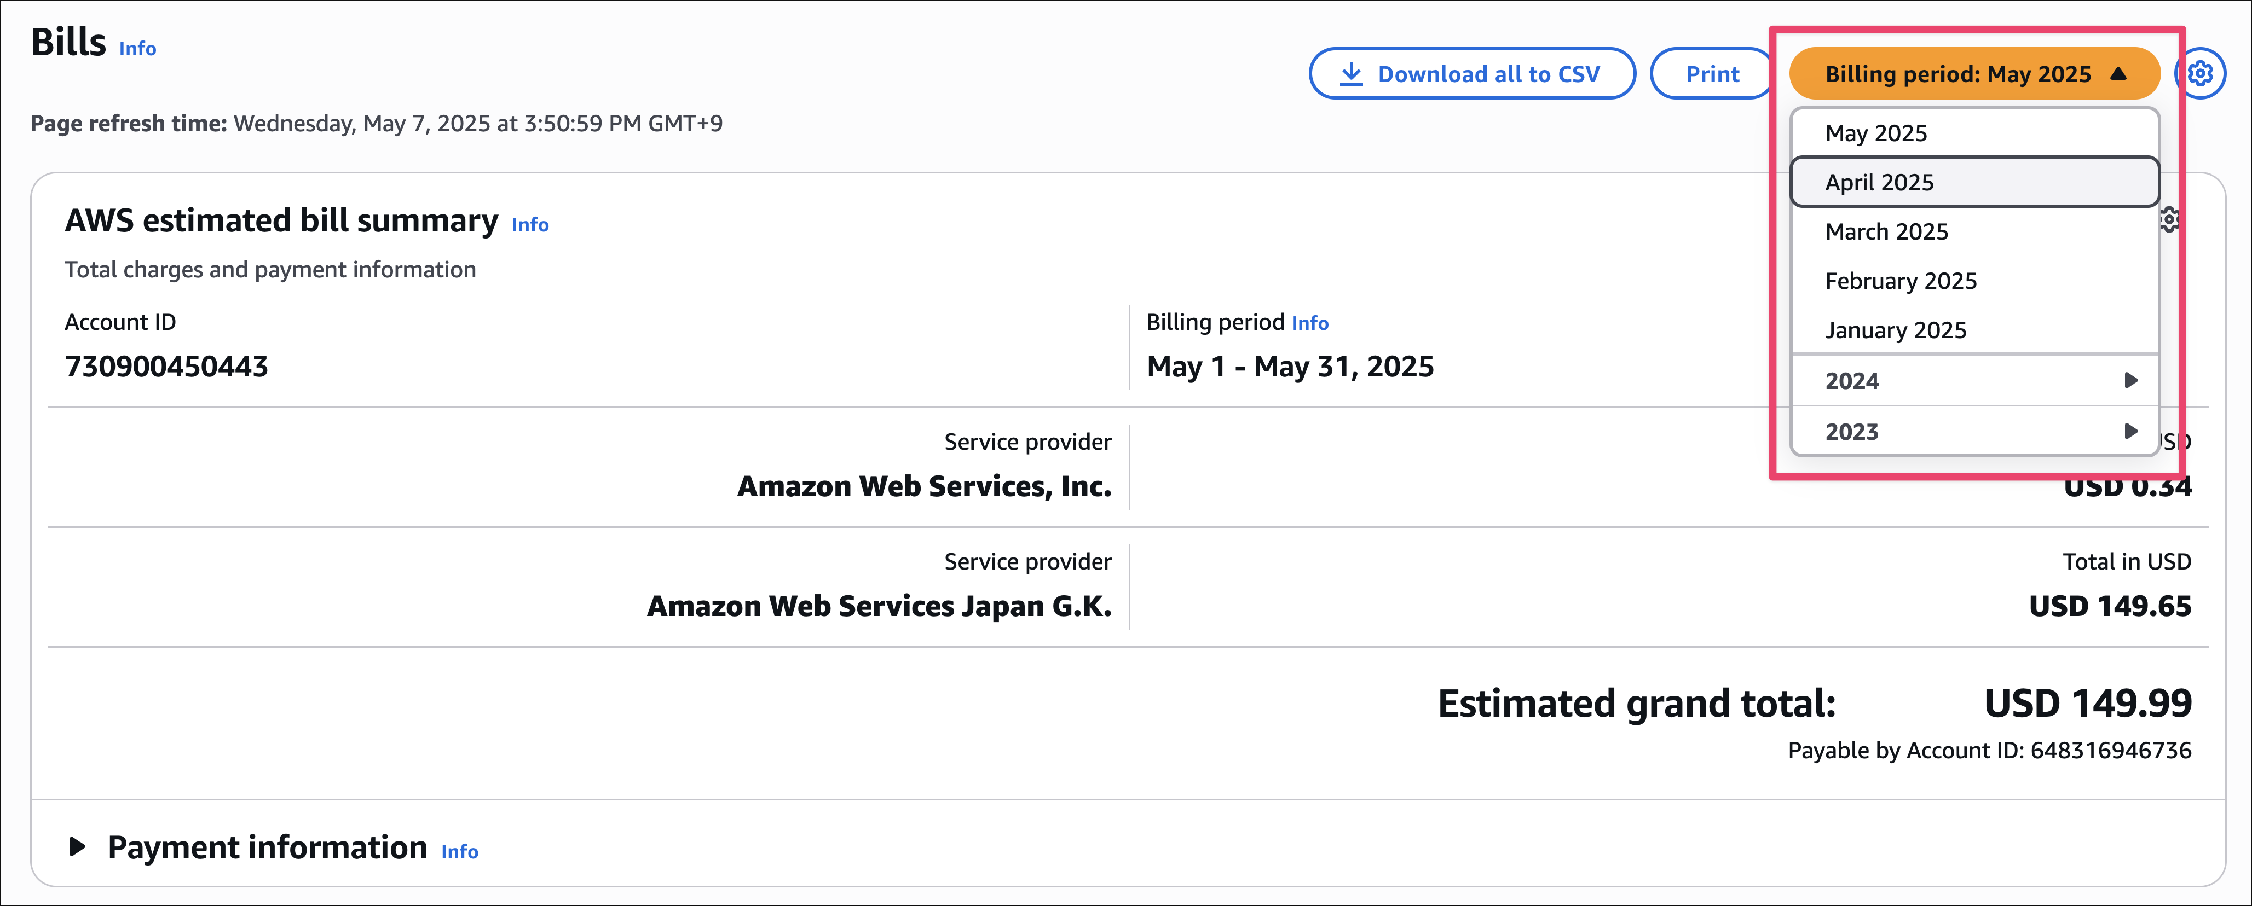Open page settings gear icon

(x=2201, y=74)
